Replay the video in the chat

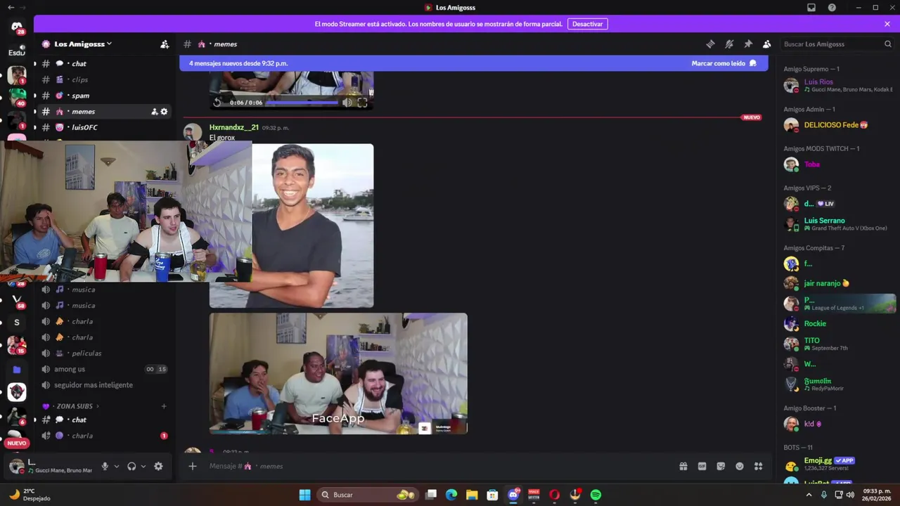click(217, 103)
